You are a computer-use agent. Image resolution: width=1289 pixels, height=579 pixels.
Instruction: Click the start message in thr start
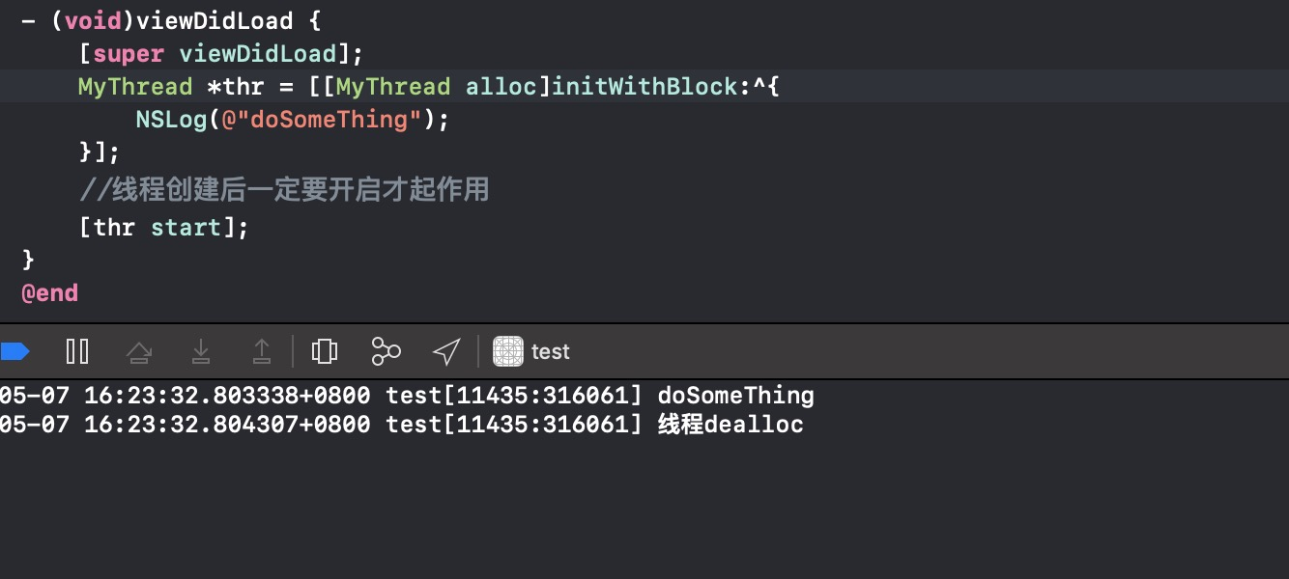pos(186,228)
